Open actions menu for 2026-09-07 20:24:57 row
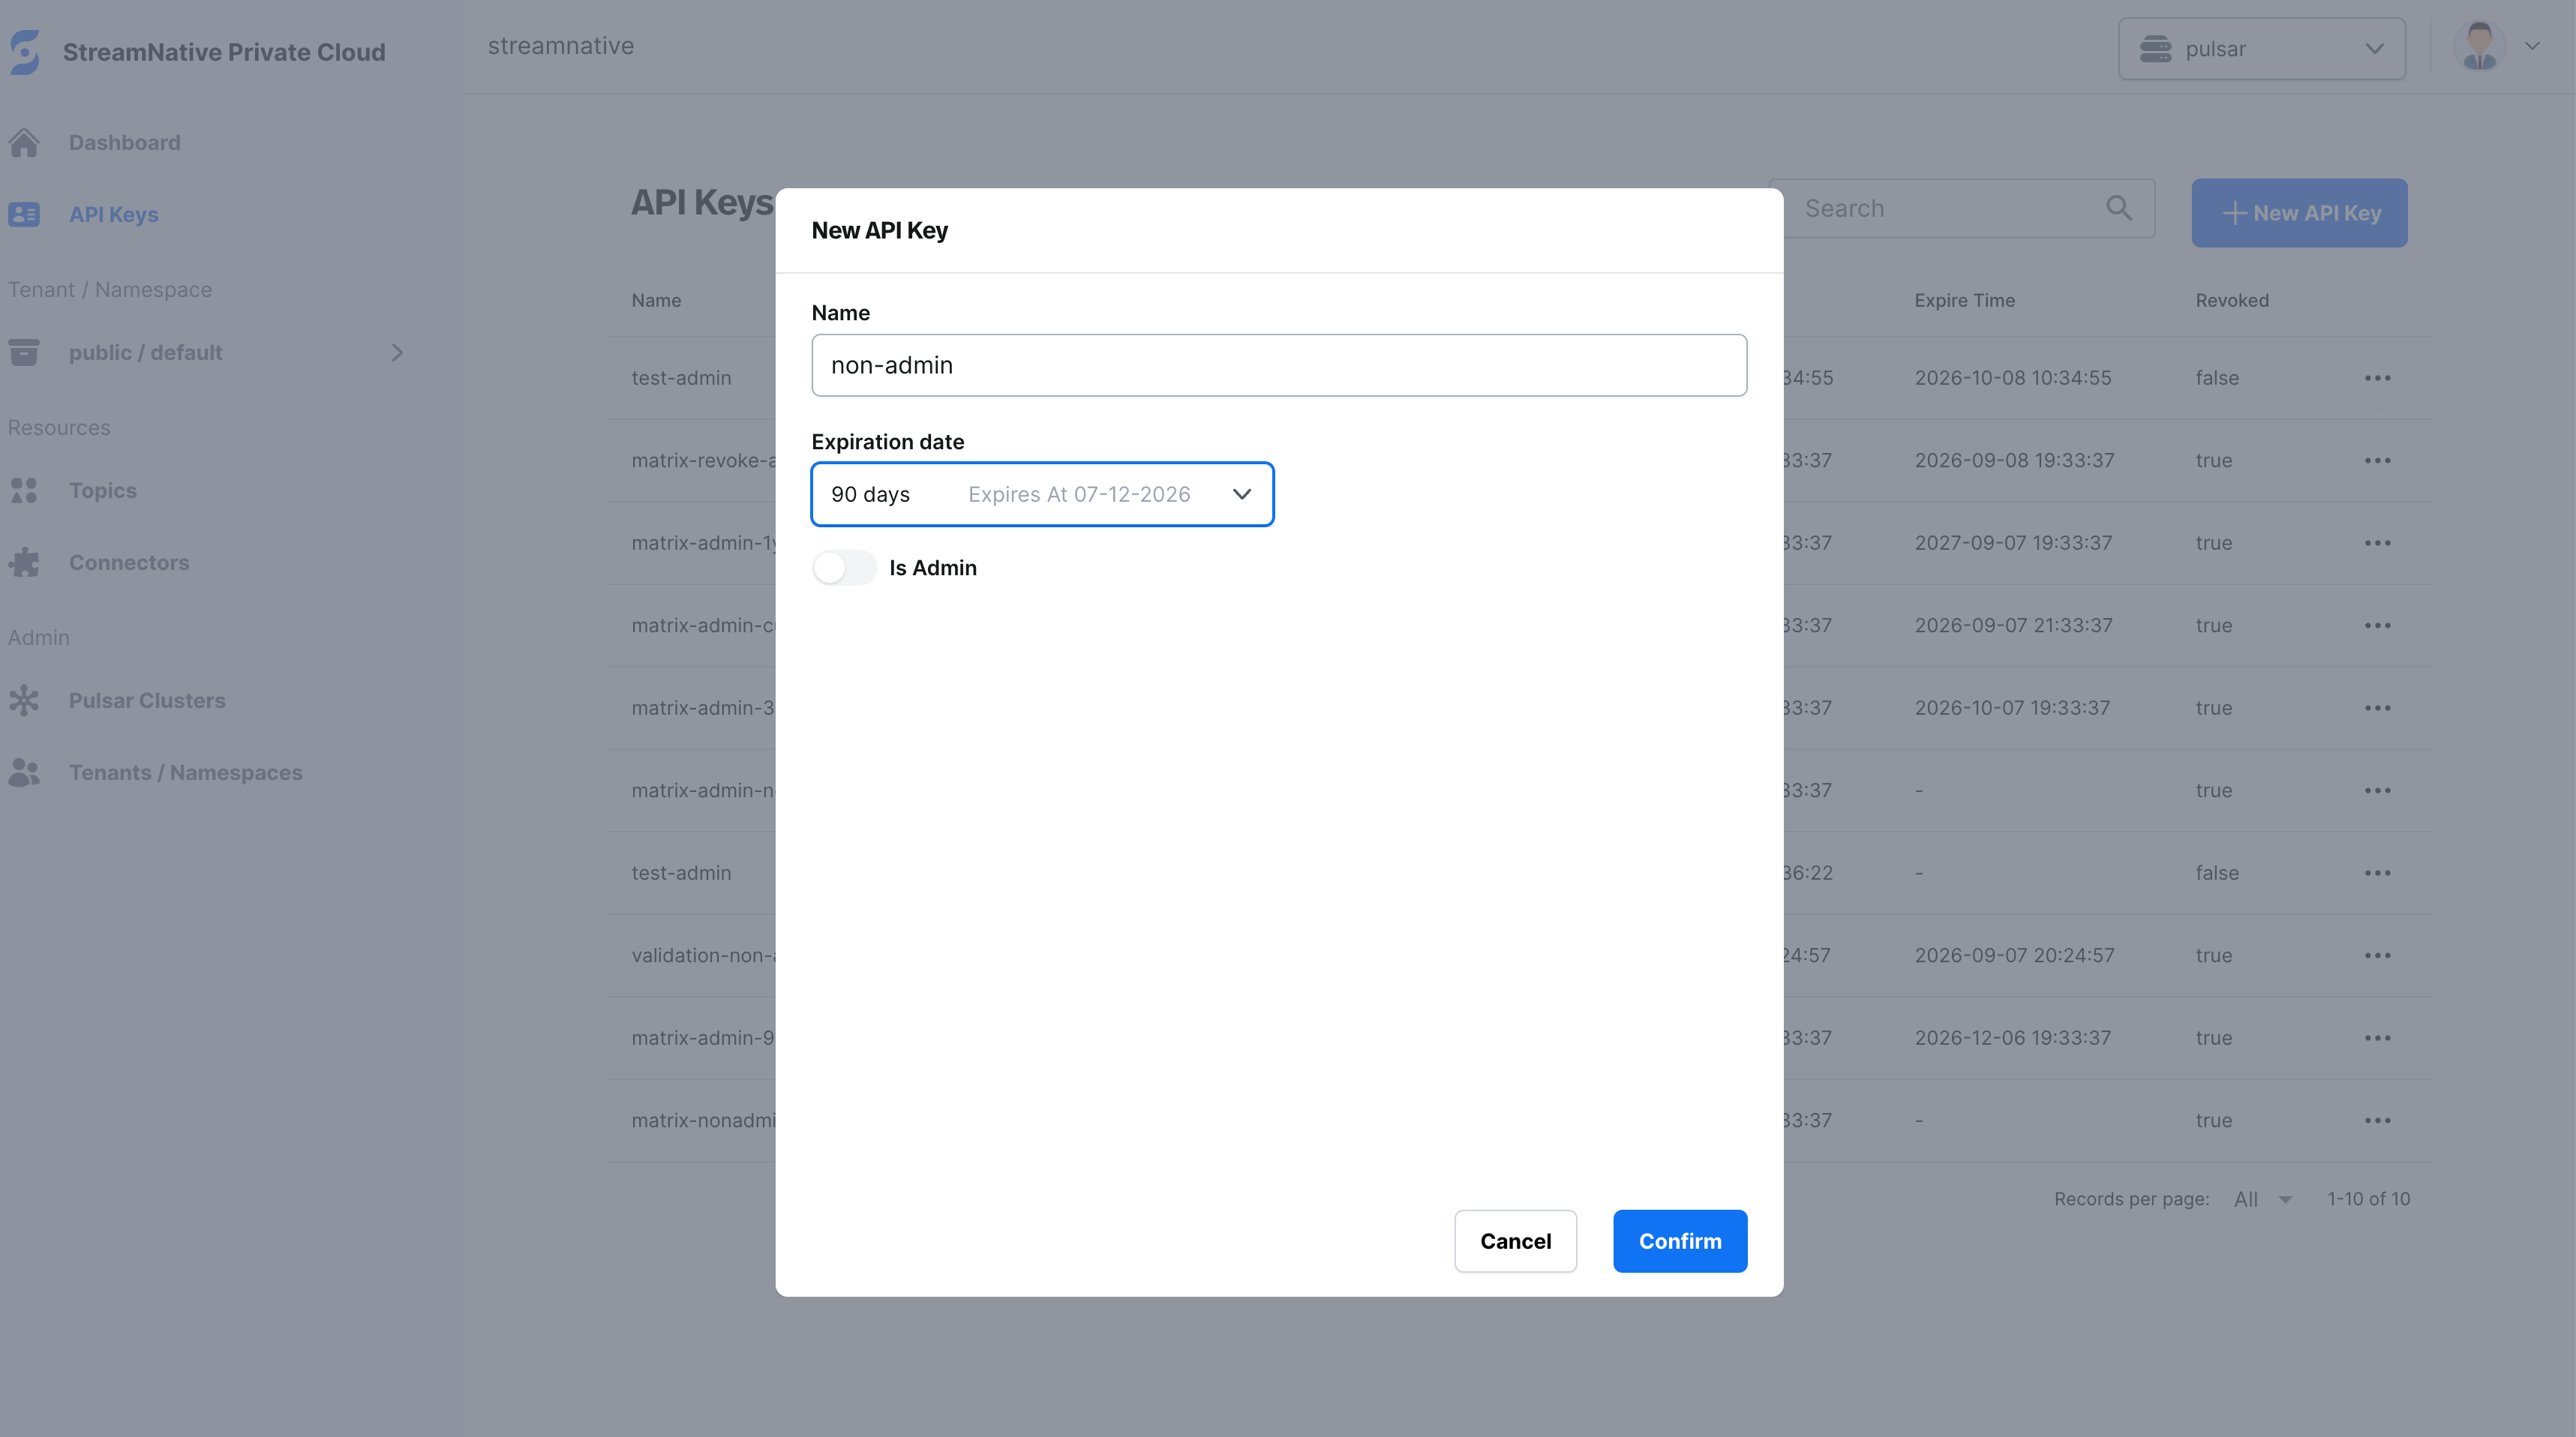Screen dimensions: 2576x1437 pyautogui.click(x=2378, y=955)
